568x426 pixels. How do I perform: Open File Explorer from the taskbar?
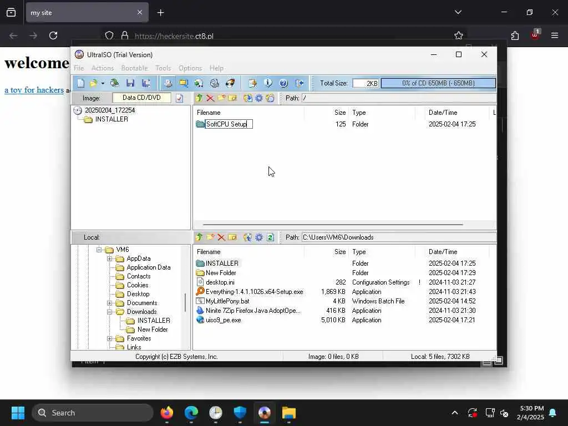[x=288, y=413]
